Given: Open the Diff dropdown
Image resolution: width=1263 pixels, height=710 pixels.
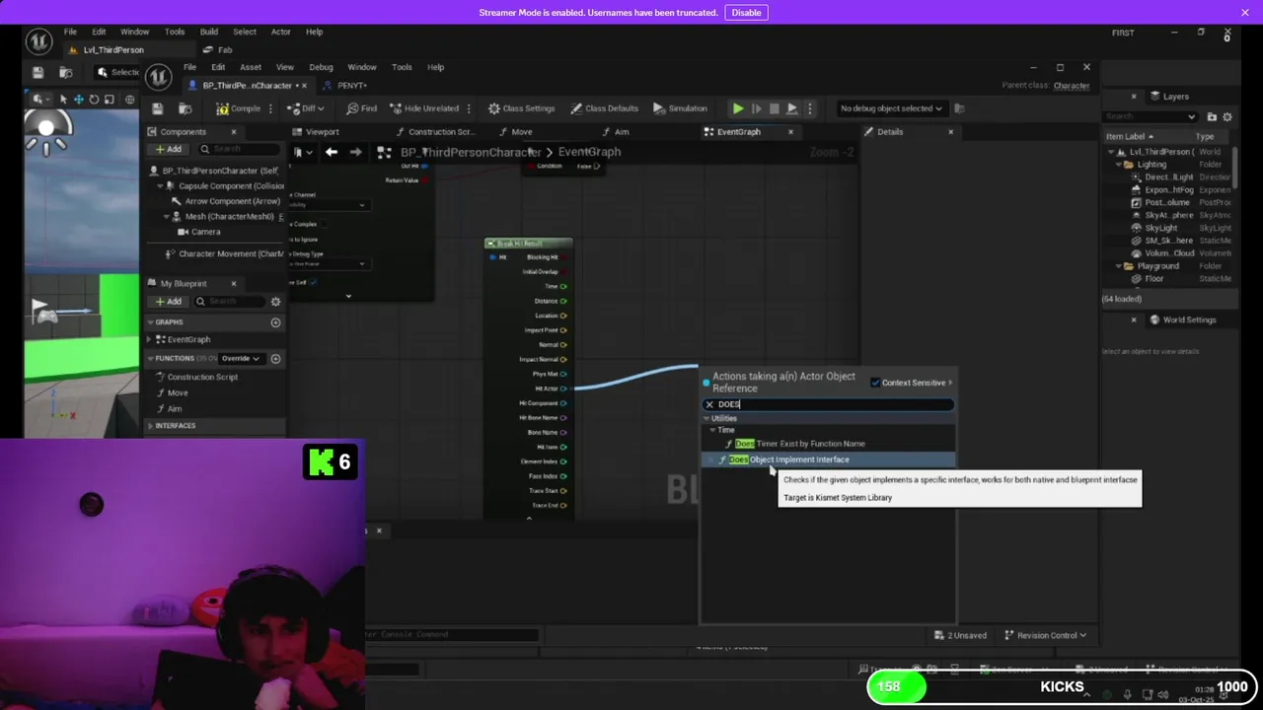Looking at the screenshot, I should coord(306,108).
